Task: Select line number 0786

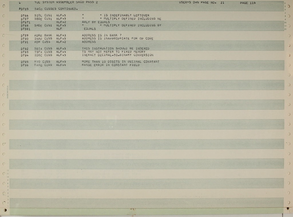Action: [25, 16]
